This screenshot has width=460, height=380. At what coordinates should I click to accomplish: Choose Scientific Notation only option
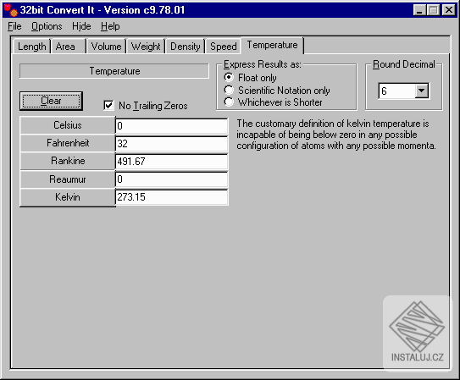pyautogui.click(x=229, y=90)
